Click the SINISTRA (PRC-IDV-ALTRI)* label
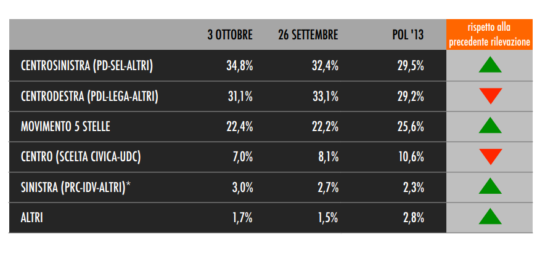This screenshot has height=264, width=545. (75, 187)
